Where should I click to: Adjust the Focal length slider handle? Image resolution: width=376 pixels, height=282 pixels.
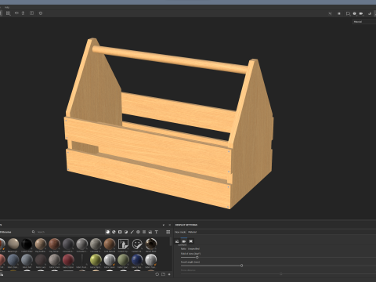241,266
